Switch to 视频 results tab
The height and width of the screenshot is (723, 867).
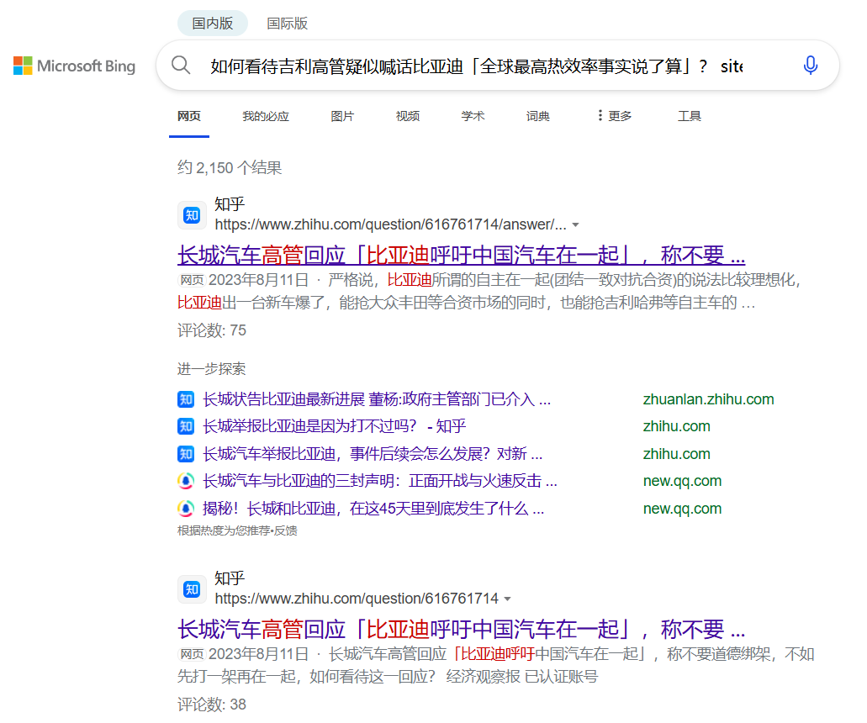click(x=408, y=116)
